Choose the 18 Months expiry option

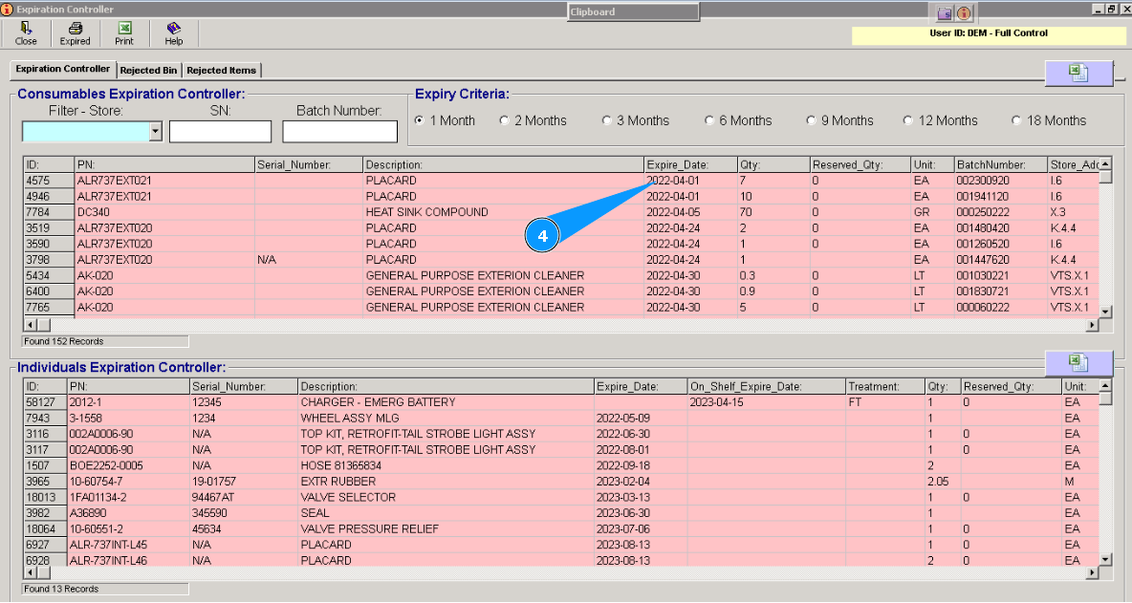tap(1016, 120)
